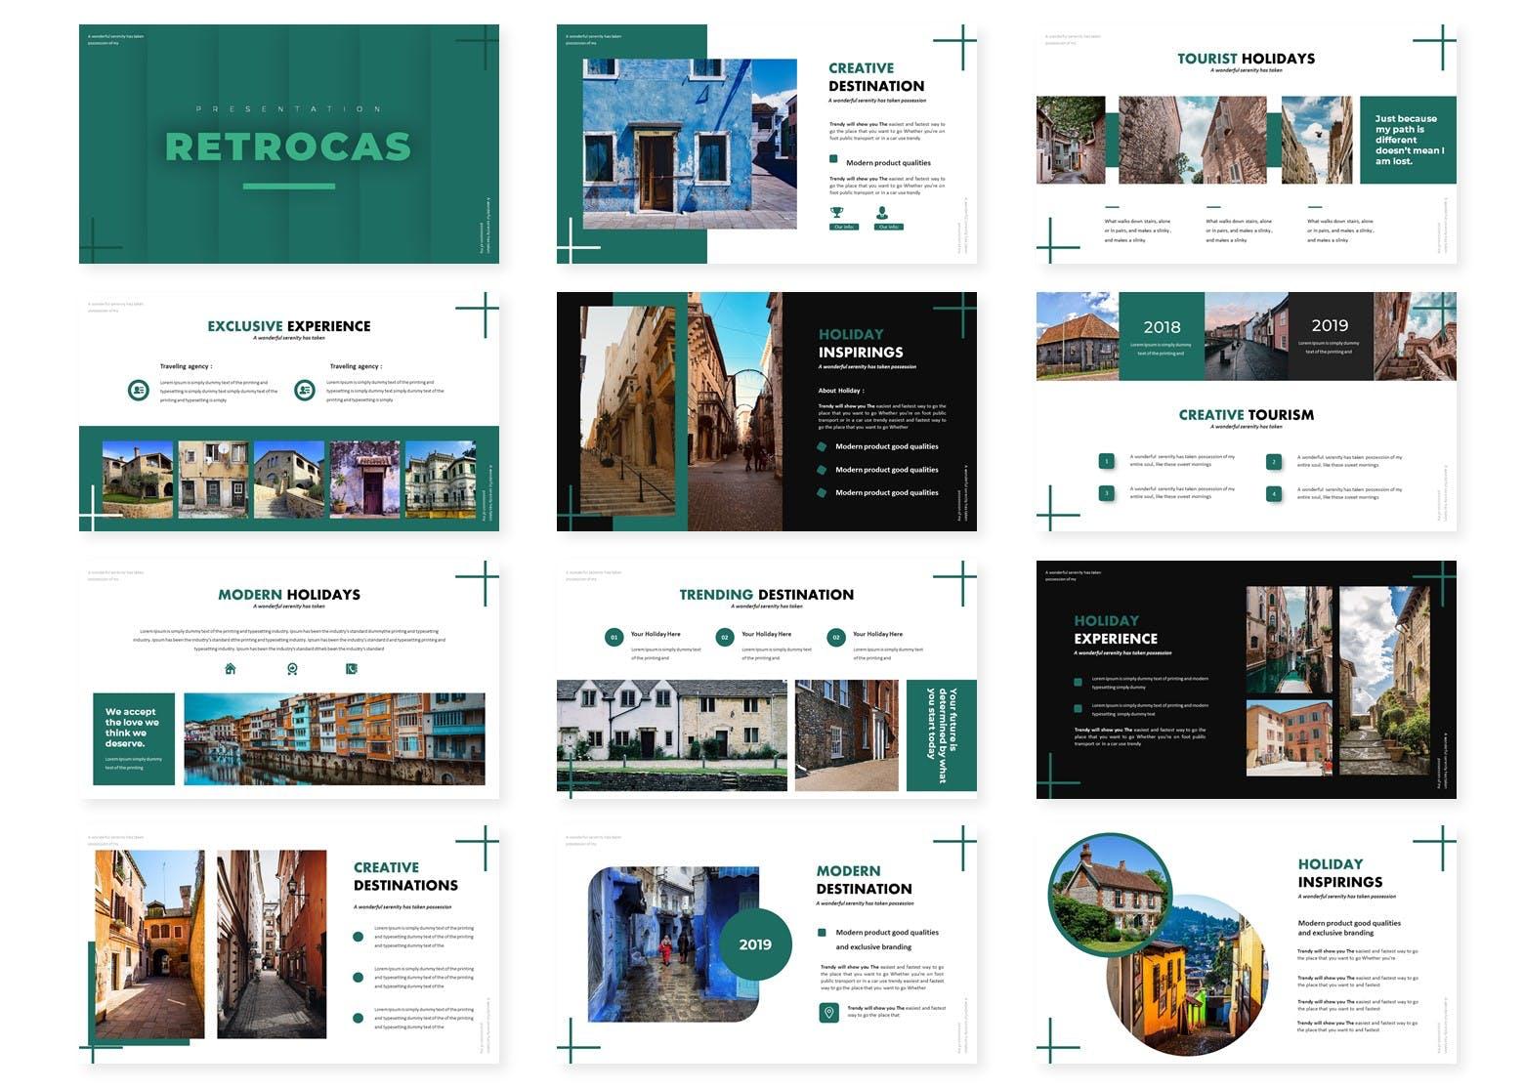Click the green 2019 circle on Modern Destination slide
Image resolution: width=1524 pixels, height=1089 pixels.
point(755,944)
